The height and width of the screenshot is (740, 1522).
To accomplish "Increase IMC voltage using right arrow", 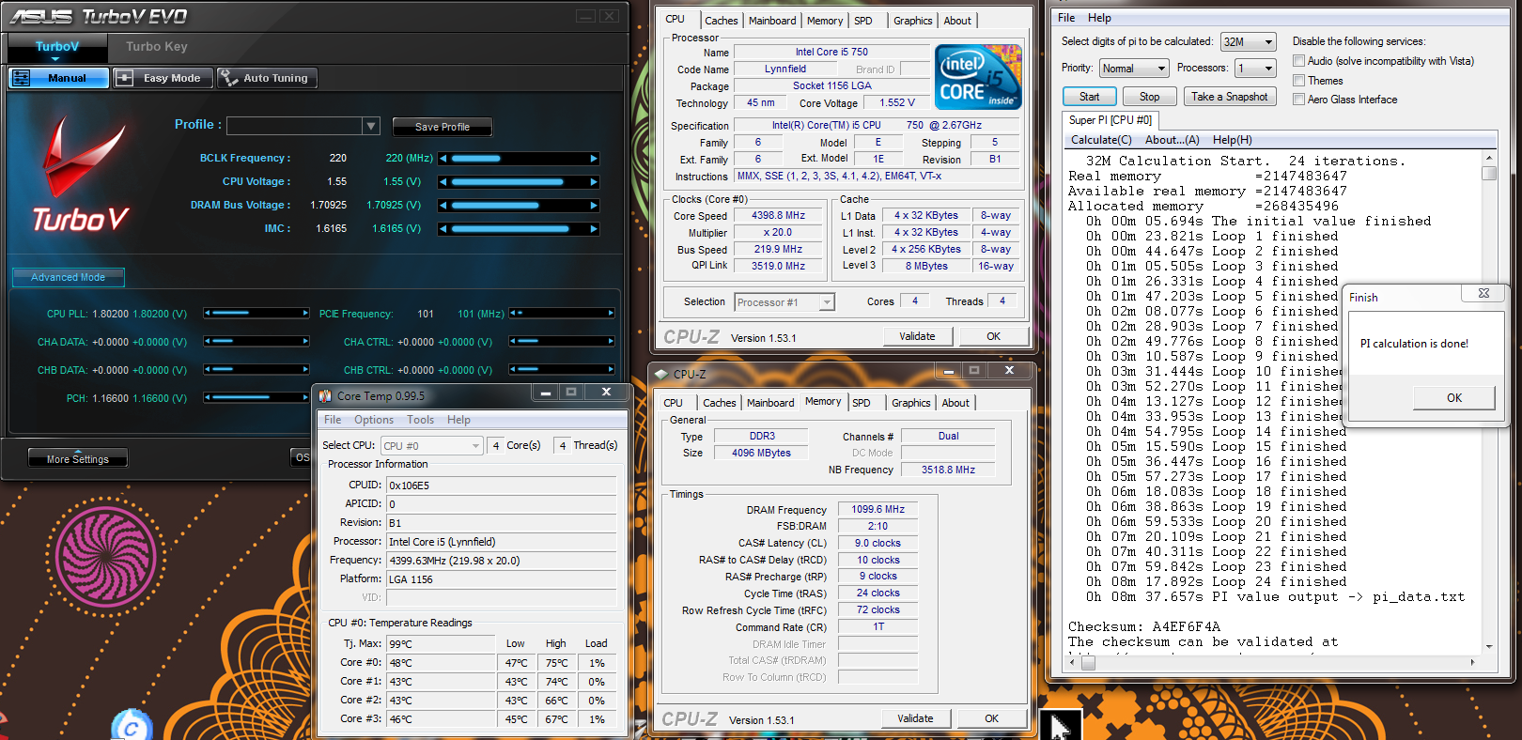I will [x=594, y=229].
